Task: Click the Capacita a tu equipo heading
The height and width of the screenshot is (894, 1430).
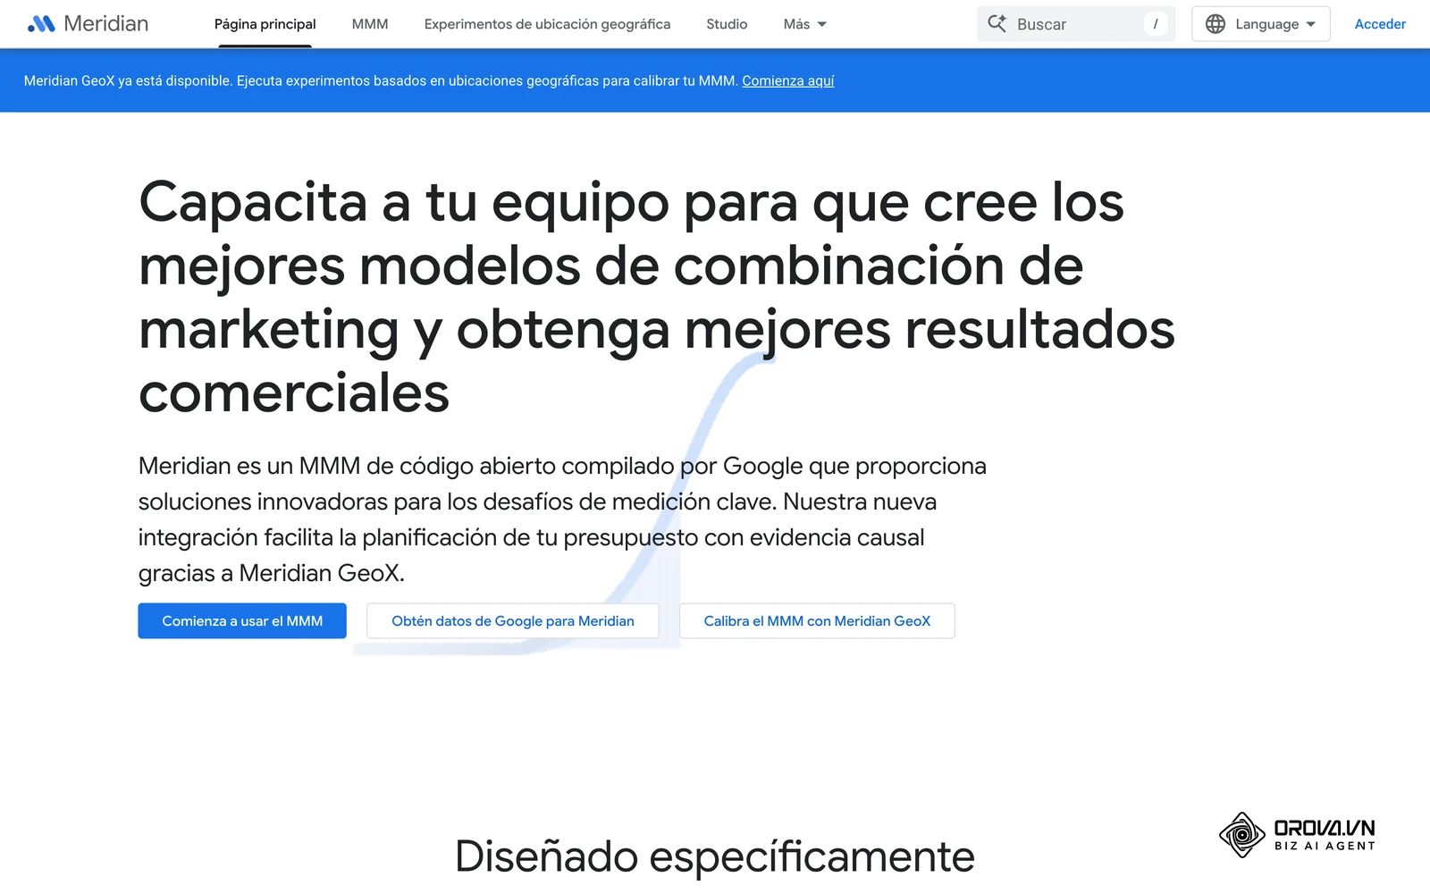Action: [x=656, y=297]
